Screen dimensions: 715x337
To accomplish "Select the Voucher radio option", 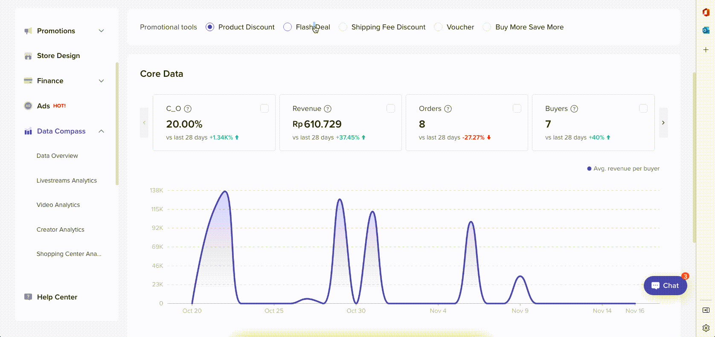I will pos(438,27).
